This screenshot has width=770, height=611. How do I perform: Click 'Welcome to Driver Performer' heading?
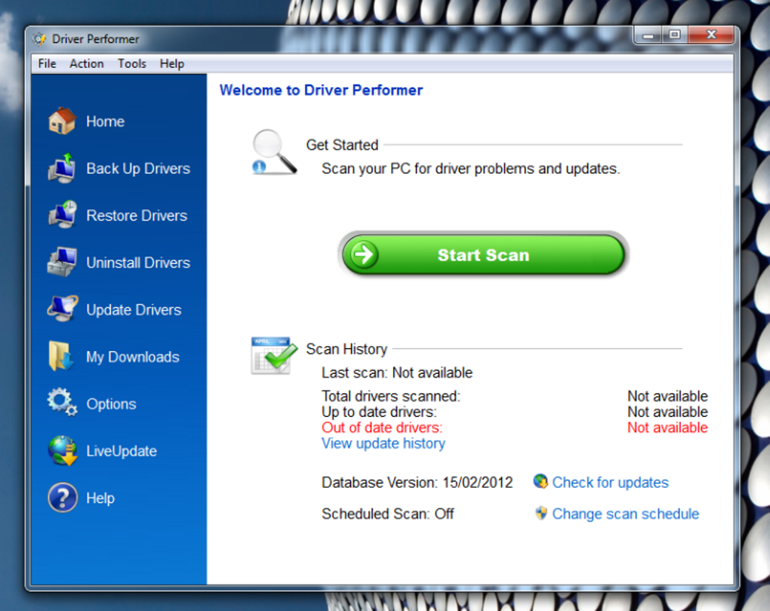tap(321, 91)
